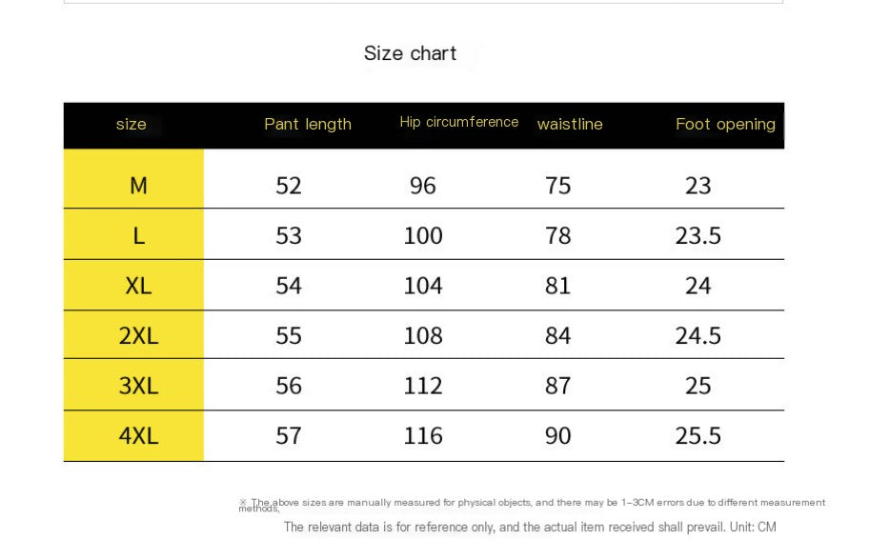Click the 'Size chart' title

(410, 53)
